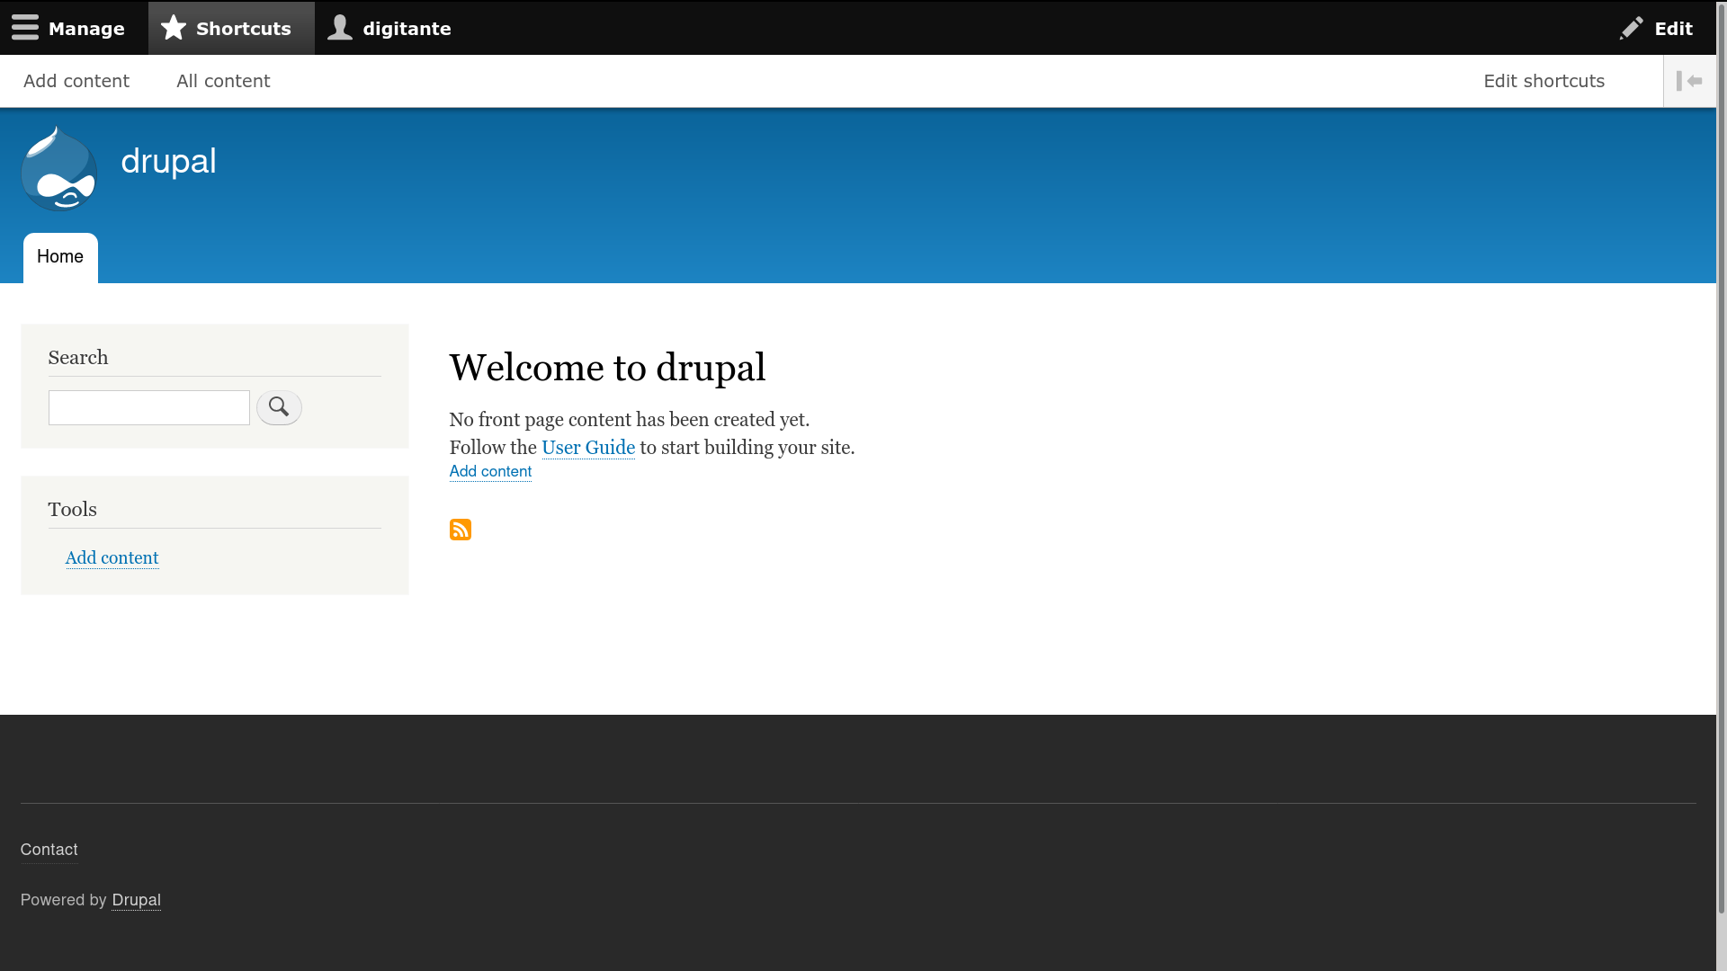This screenshot has height=971, width=1727.
Task: Open All content shortcut
Action: click(223, 81)
